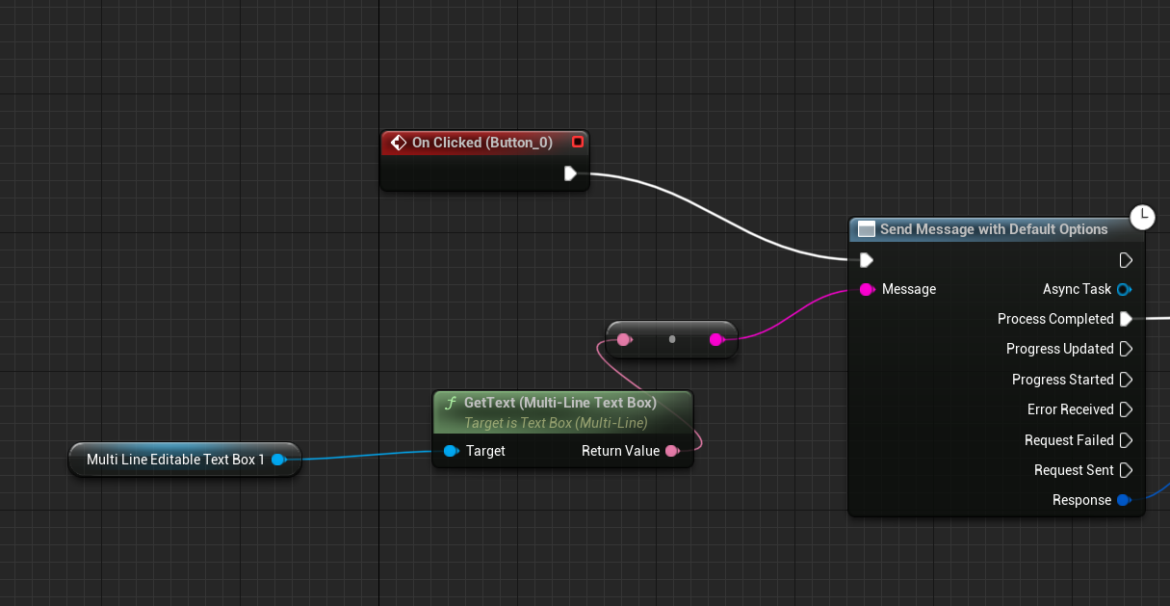This screenshot has height=606, width=1170.
Task: Click the pink Message input pin
Action: point(868,289)
